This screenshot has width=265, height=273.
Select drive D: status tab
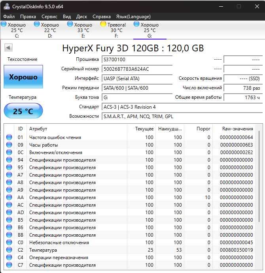click(50, 30)
